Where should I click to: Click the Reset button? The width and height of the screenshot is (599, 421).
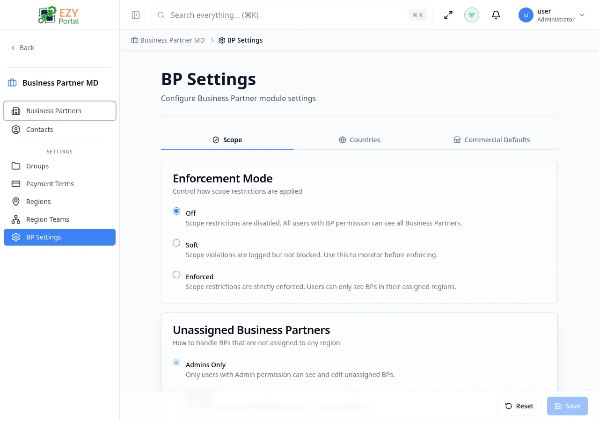(x=519, y=406)
